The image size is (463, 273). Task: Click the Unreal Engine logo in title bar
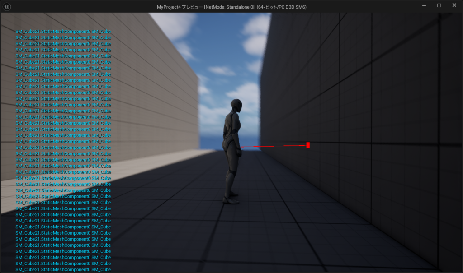8,6
